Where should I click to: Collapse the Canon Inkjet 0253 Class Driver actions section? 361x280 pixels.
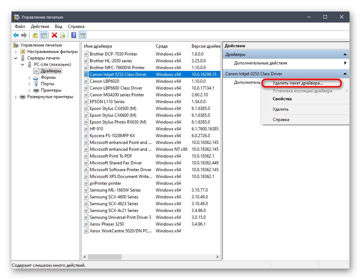click(344, 74)
